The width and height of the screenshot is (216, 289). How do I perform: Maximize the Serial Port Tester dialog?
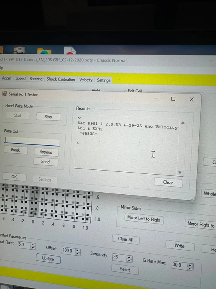pos(173,99)
